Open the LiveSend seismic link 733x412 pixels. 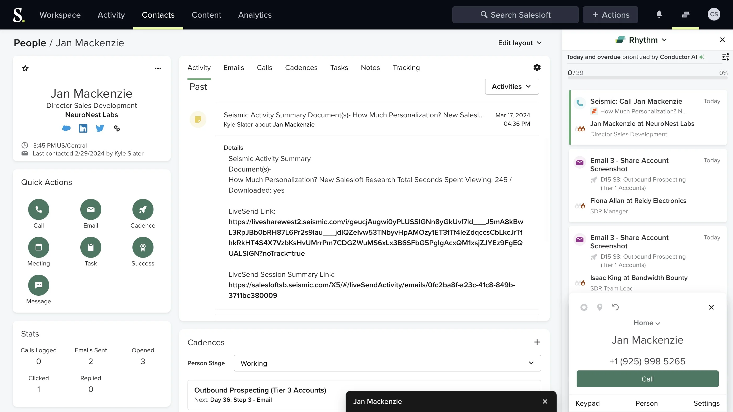(376, 237)
